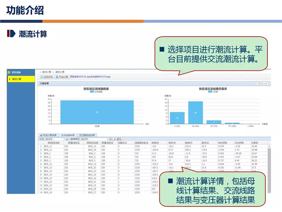The image size is (282, 212).
Task: Click 潮流计算 breadcrumb link
Action: [47, 72]
